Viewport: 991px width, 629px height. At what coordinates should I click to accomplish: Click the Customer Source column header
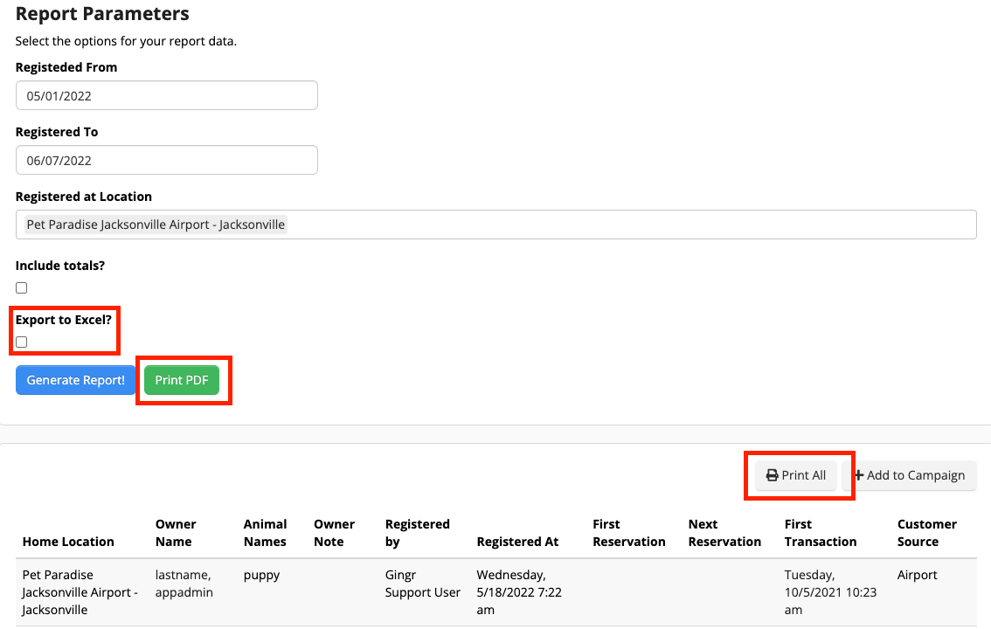click(925, 532)
